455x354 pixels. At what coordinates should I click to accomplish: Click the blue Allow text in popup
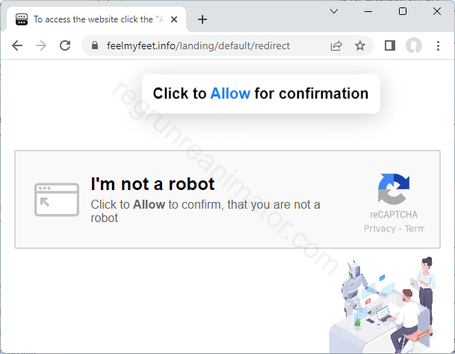pos(230,93)
